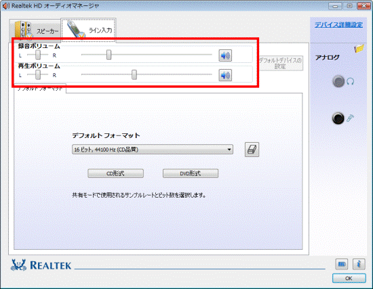
Task: Click the playback volume main slider thumb
Action: click(134, 74)
